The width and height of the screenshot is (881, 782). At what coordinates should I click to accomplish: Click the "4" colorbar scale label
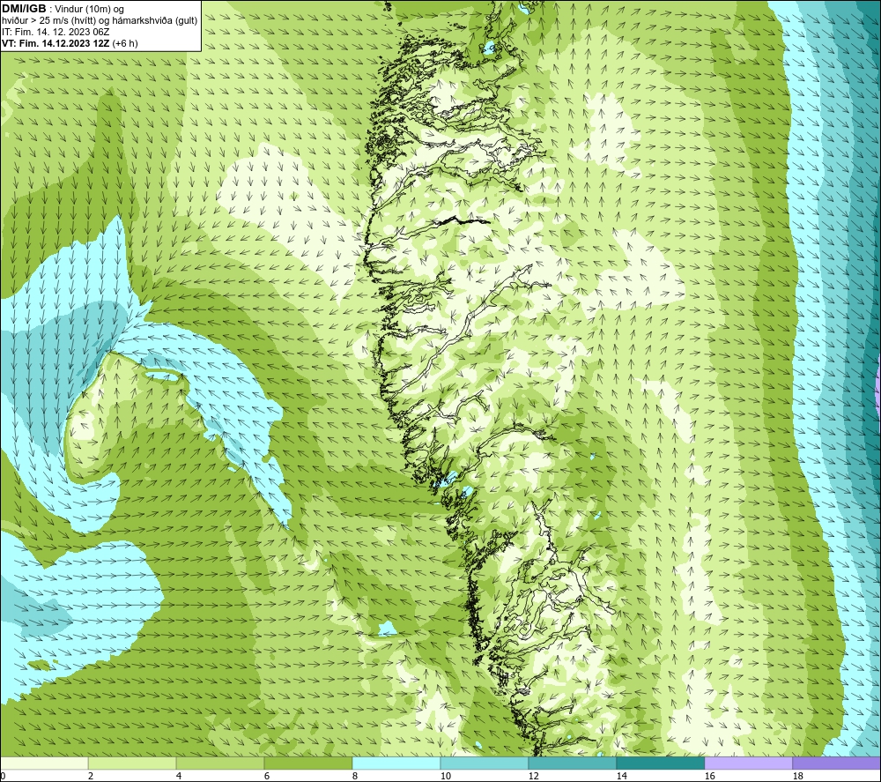pyautogui.click(x=179, y=777)
